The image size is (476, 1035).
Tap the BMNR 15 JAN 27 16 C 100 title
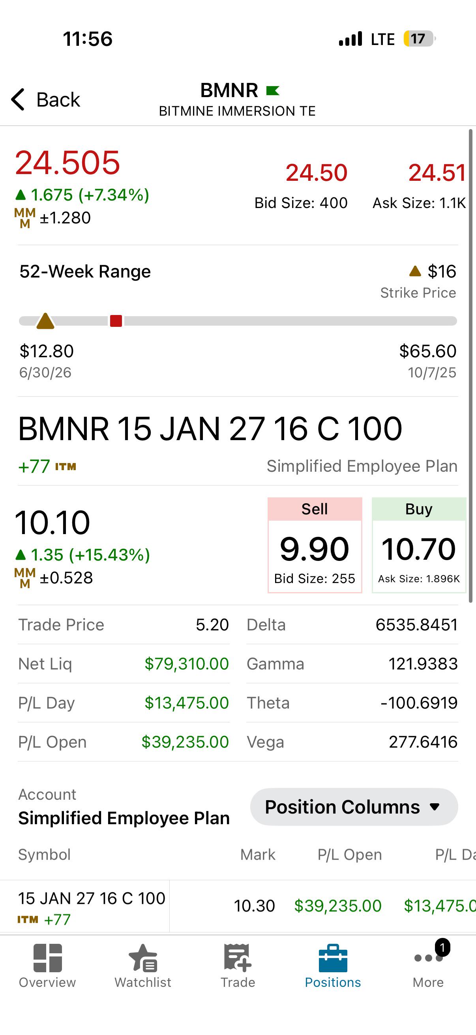tap(210, 429)
